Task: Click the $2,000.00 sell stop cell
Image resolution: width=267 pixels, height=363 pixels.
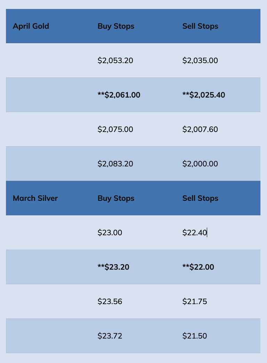Action: [x=200, y=164]
